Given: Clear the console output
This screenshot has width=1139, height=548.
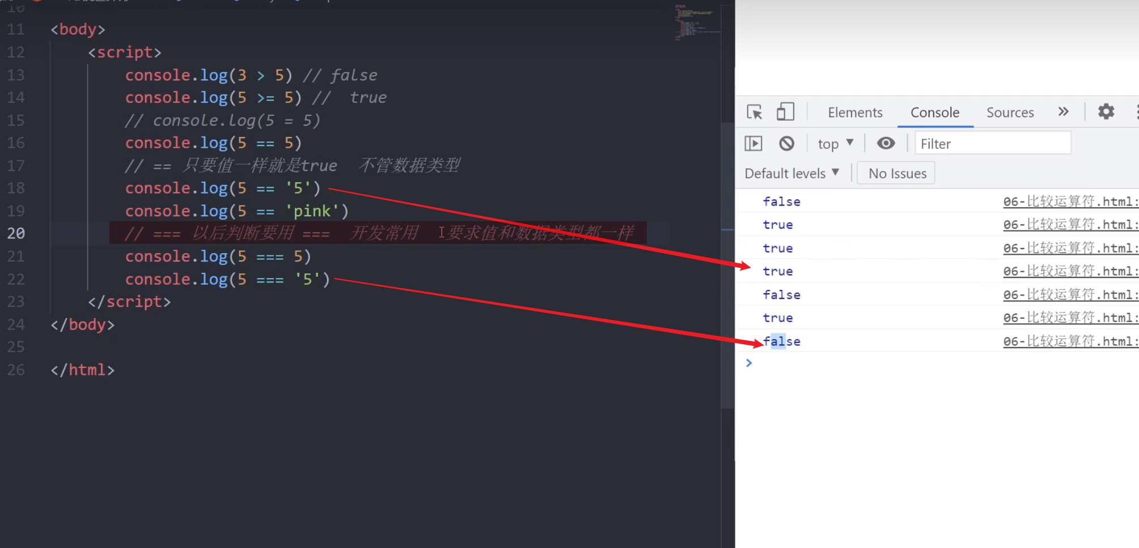Looking at the screenshot, I should point(786,144).
